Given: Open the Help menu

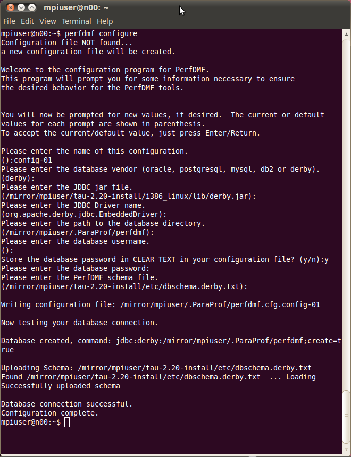Looking at the screenshot, I should pyautogui.click(x=105, y=21).
